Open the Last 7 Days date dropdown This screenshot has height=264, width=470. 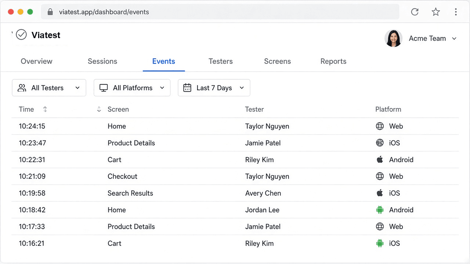tap(214, 88)
